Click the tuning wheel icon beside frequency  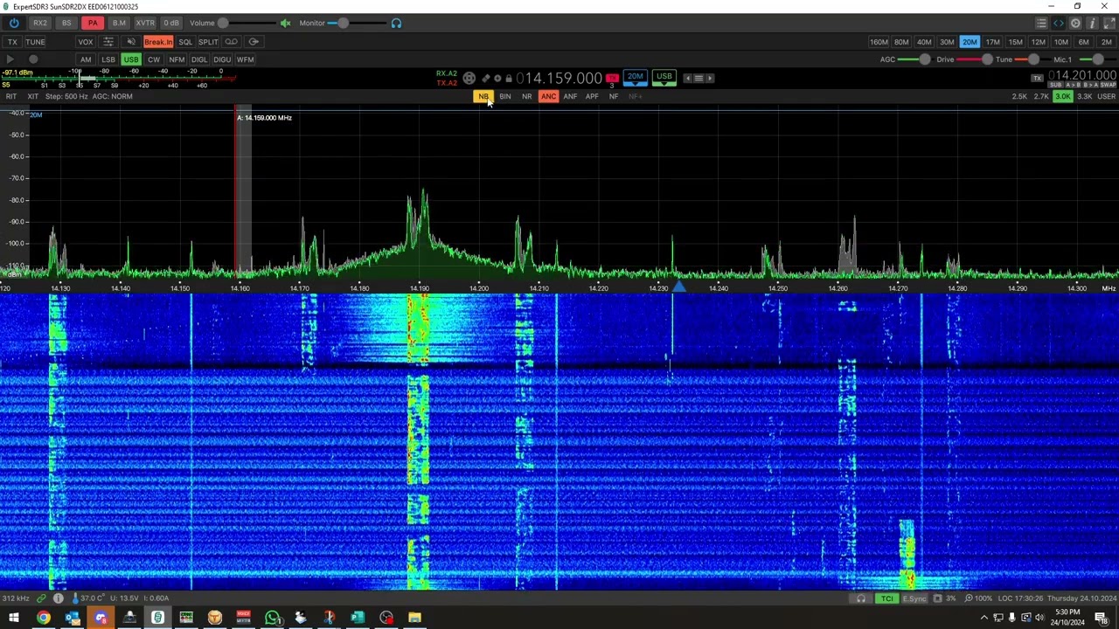(469, 79)
